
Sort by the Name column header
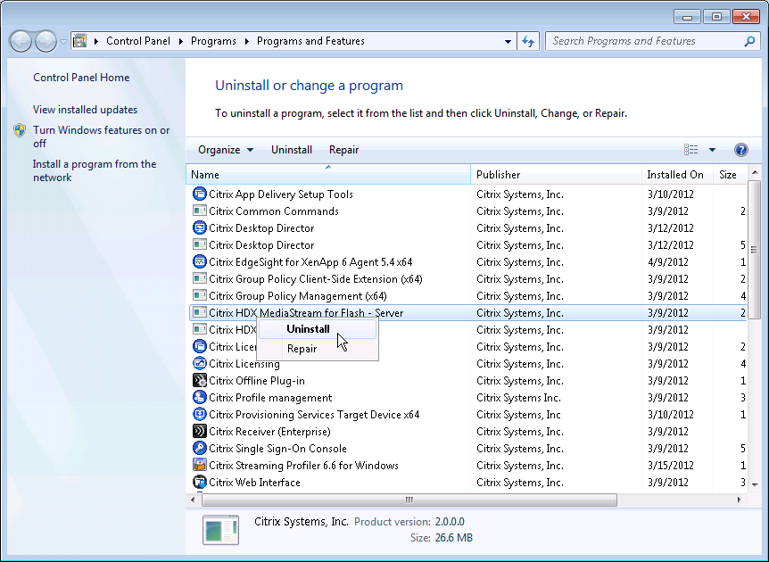coord(328,175)
